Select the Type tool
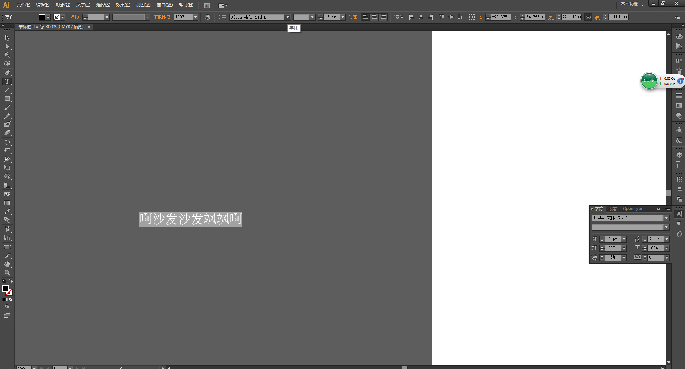 [7, 81]
